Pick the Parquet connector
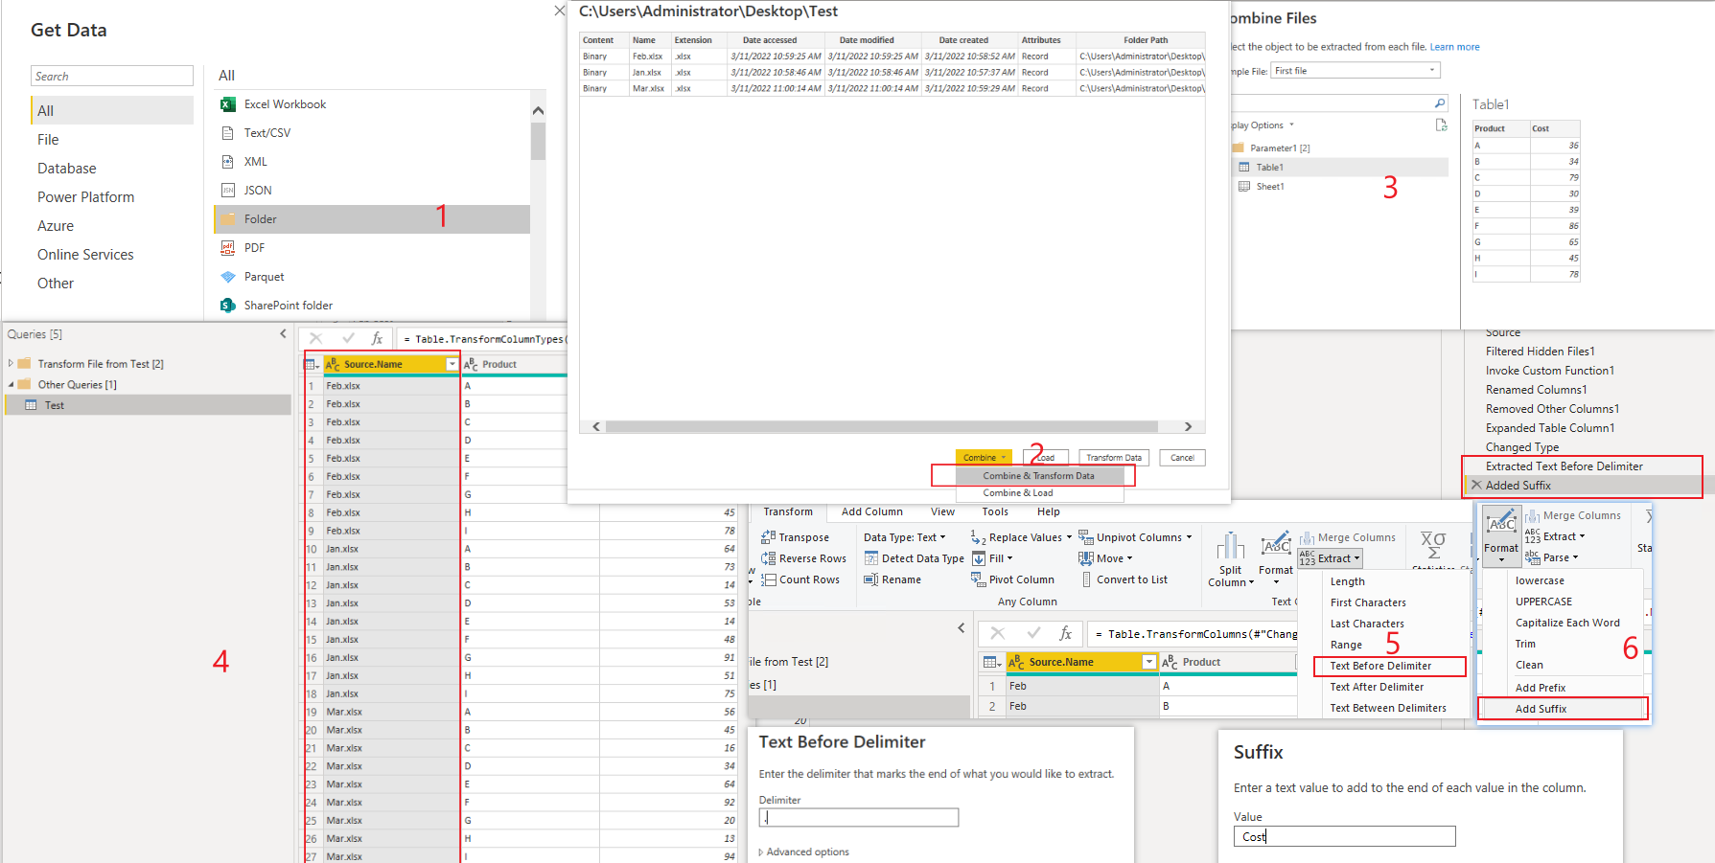This screenshot has height=863, width=1715. tap(264, 277)
